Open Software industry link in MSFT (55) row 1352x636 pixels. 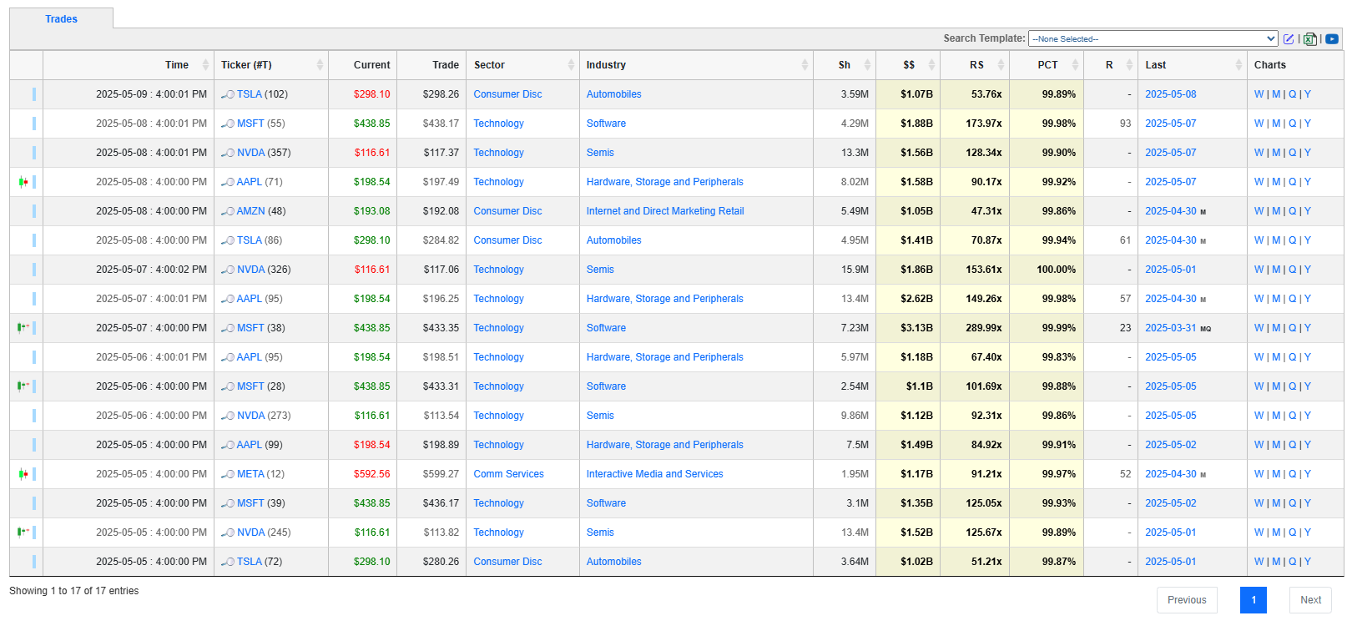[606, 124]
